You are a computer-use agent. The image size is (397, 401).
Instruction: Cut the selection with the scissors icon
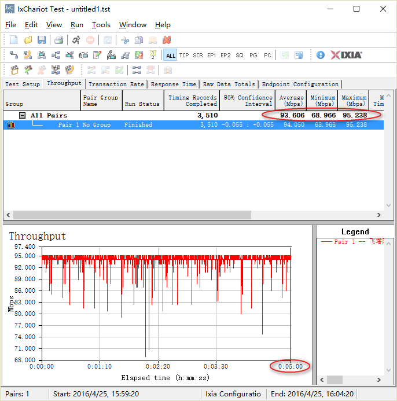pos(125,40)
